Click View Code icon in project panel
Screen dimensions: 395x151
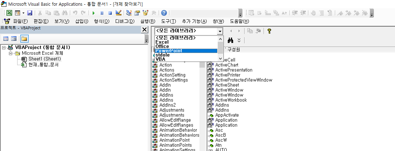tap(5, 39)
